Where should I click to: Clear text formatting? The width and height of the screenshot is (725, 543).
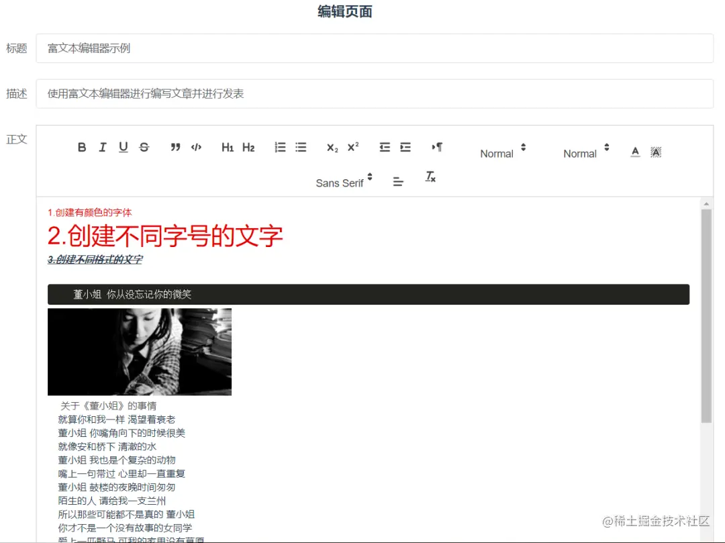pyautogui.click(x=430, y=177)
